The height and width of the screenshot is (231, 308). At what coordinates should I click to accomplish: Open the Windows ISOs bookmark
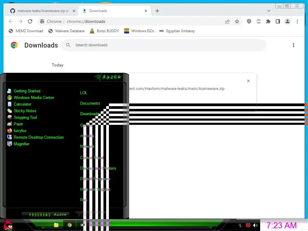click(139, 31)
